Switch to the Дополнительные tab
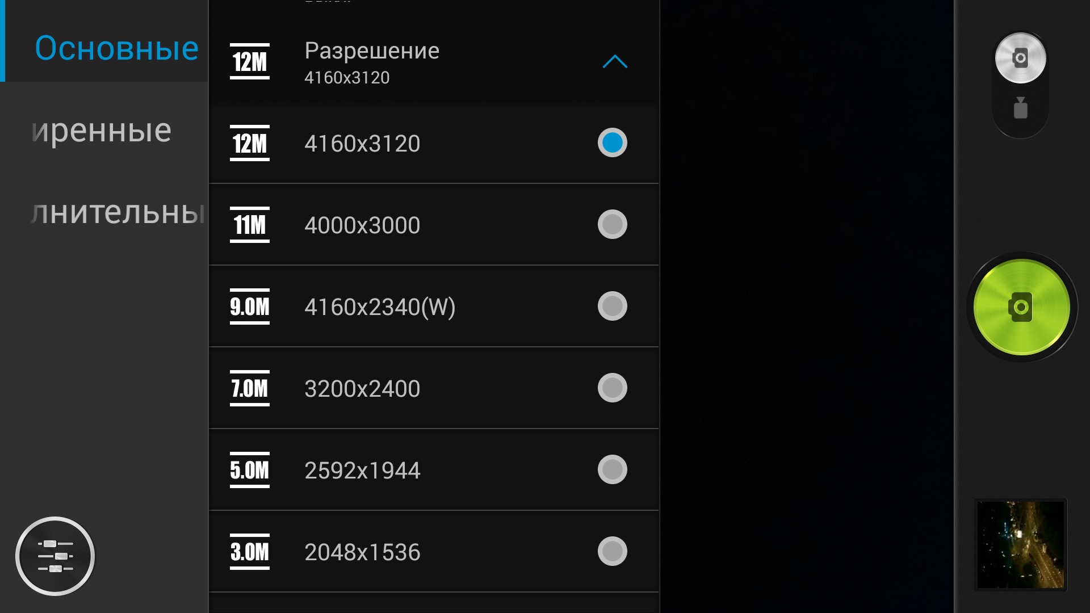 coord(116,212)
